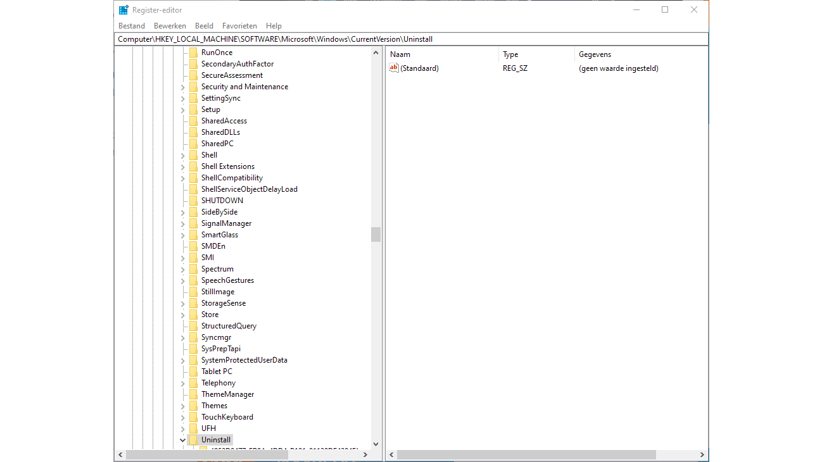Click the SharedPC folder icon
The height and width of the screenshot is (462, 822).
tap(194, 144)
